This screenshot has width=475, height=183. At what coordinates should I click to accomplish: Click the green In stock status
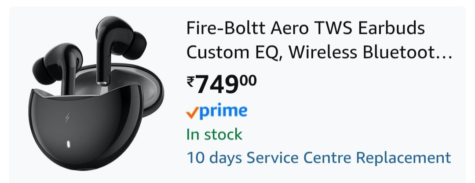(214, 134)
